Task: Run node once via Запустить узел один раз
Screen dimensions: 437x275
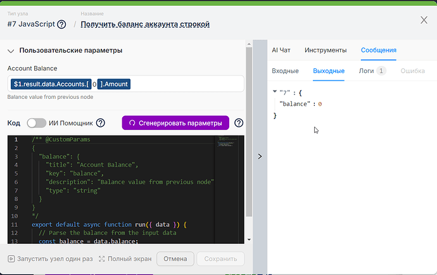Action: point(50,259)
